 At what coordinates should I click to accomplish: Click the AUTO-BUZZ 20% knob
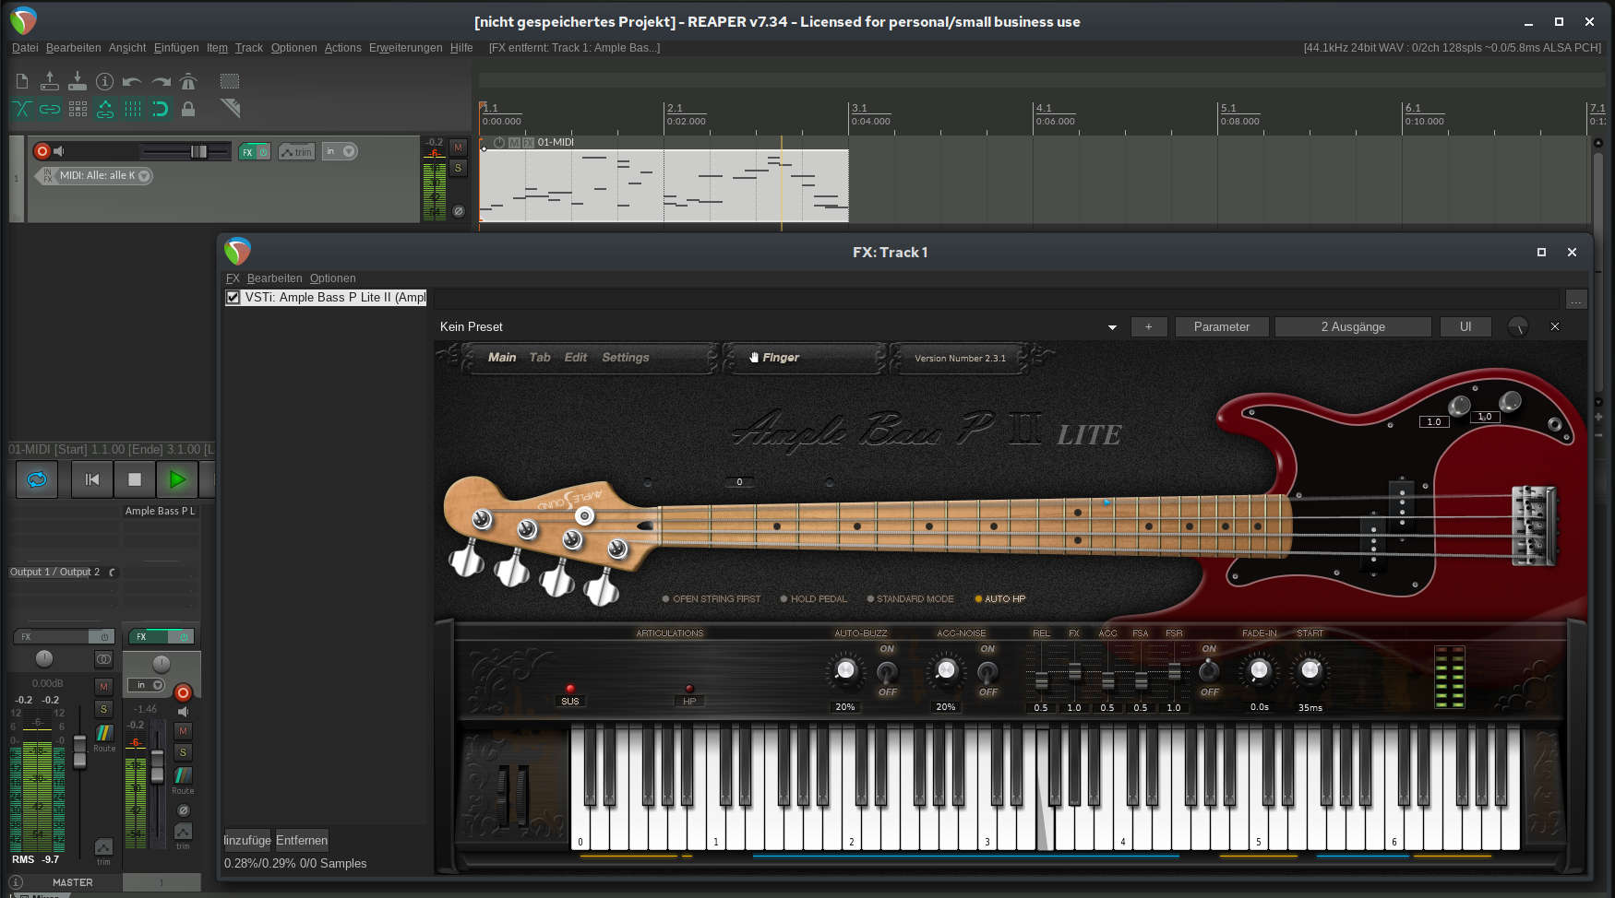[845, 671]
